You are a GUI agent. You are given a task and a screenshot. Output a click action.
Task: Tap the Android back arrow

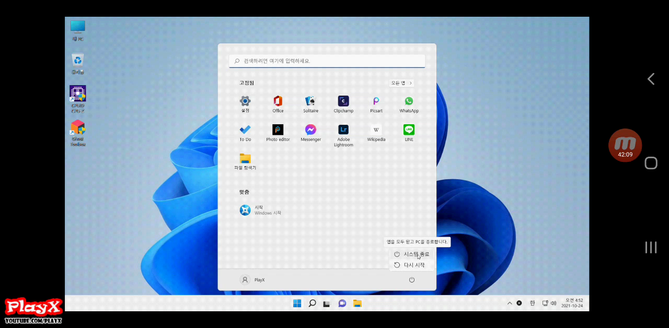pos(651,79)
